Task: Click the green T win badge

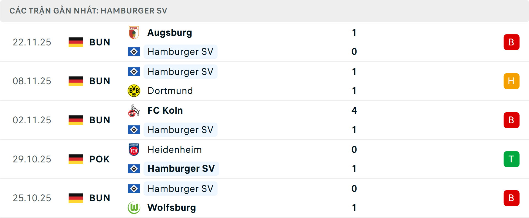Action: (511, 159)
